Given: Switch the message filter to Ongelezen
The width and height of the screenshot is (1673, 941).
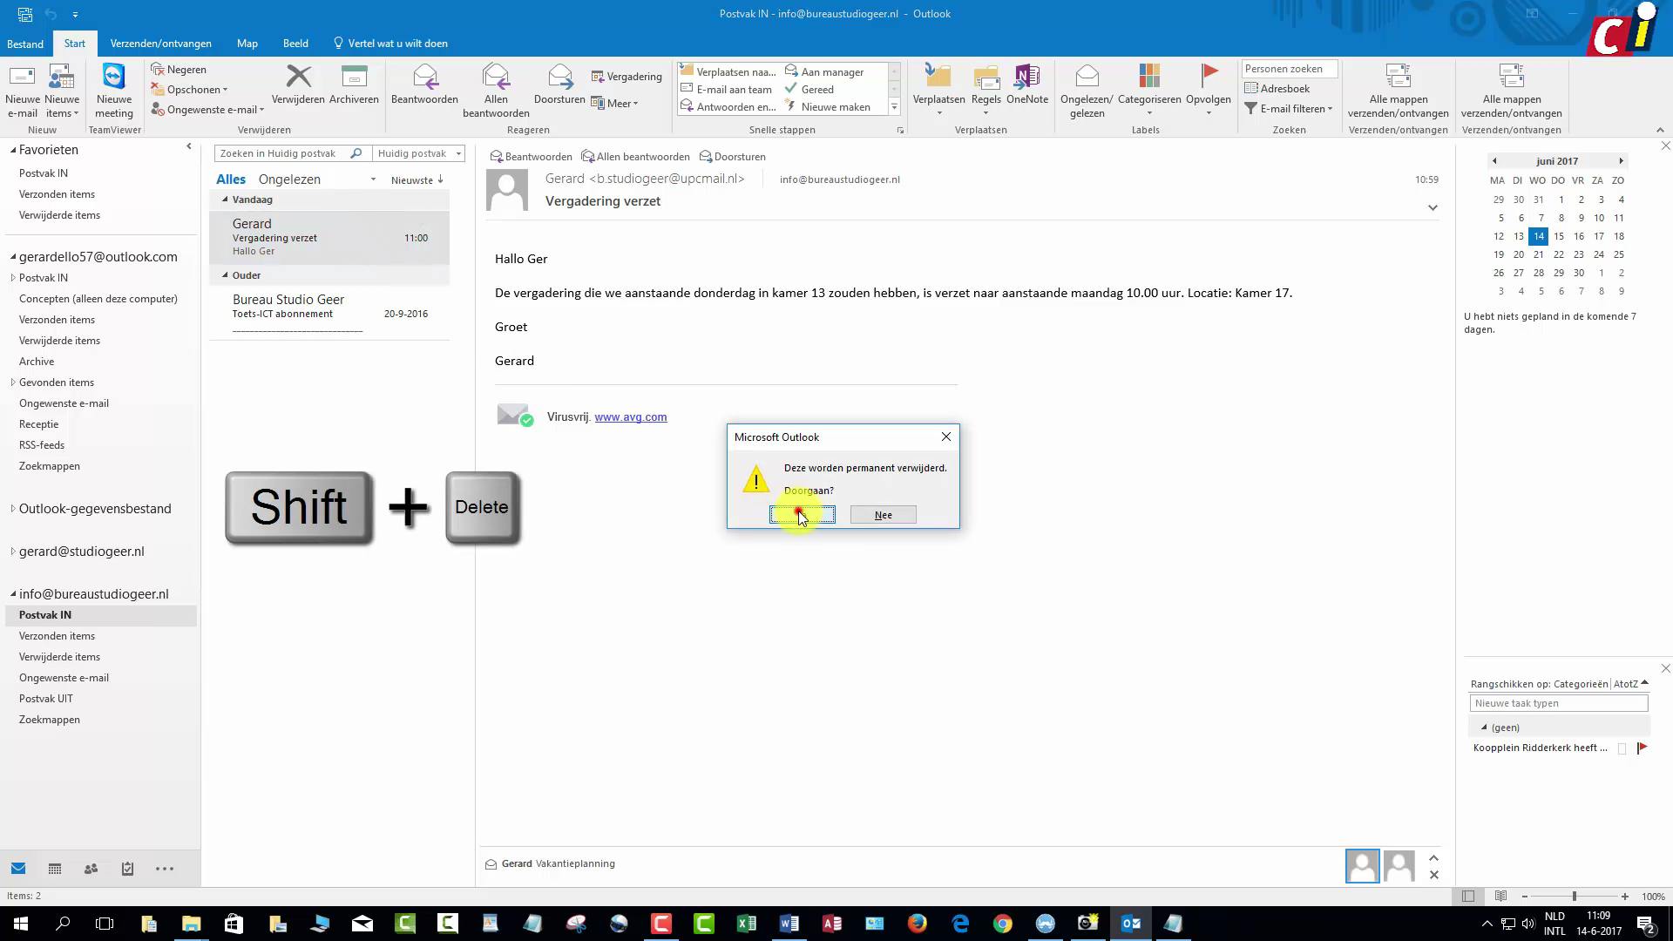Looking at the screenshot, I should [x=288, y=179].
